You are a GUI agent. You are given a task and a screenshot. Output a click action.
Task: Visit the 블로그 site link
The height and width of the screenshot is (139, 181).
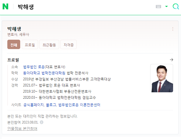(x=51, y=105)
